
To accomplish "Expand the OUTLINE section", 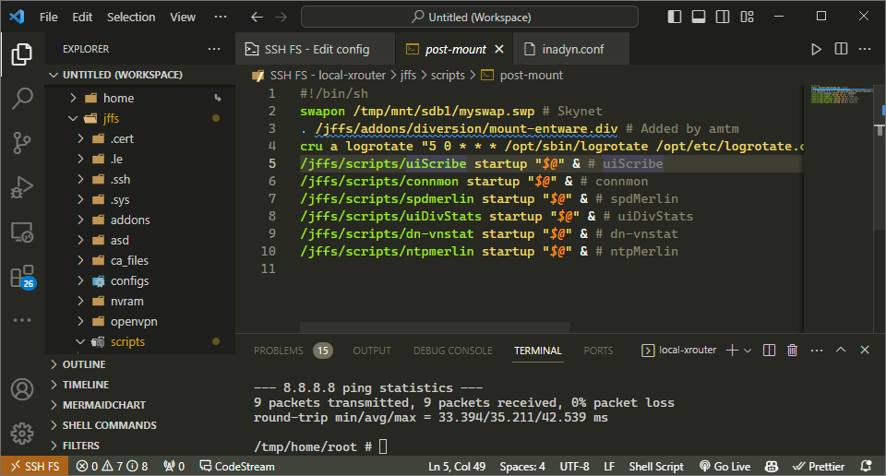I will pos(84,364).
